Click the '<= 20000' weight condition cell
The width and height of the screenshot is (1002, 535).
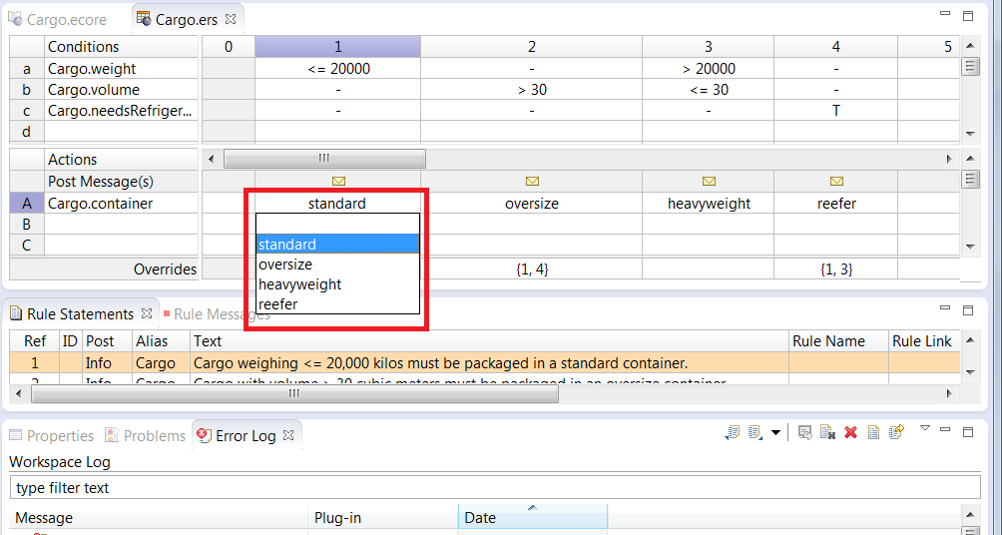(337, 69)
